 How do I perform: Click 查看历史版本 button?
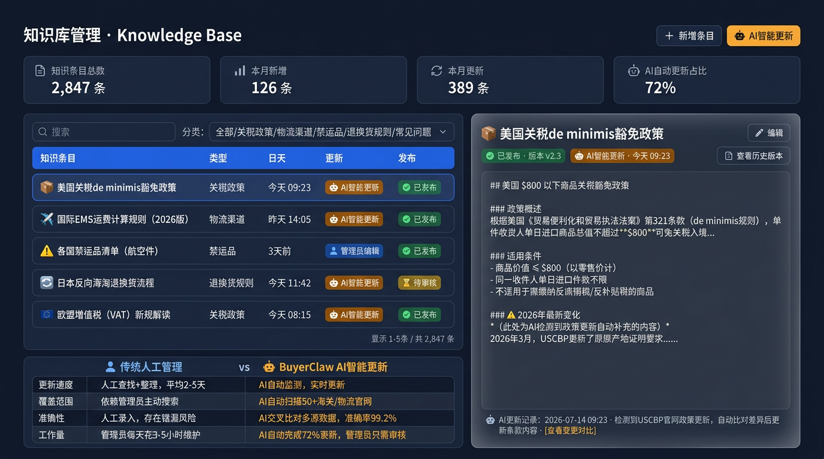click(753, 156)
